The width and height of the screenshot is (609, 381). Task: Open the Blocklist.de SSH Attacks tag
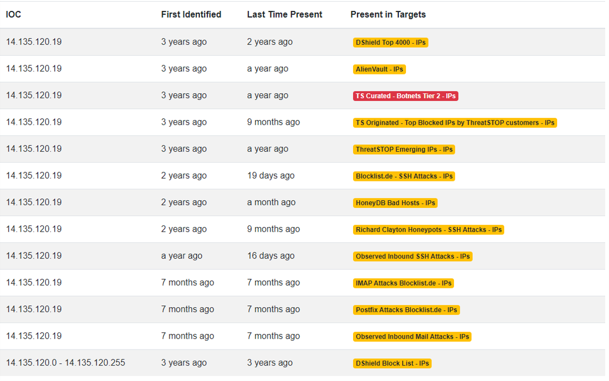pyautogui.click(x=404, y=176)
